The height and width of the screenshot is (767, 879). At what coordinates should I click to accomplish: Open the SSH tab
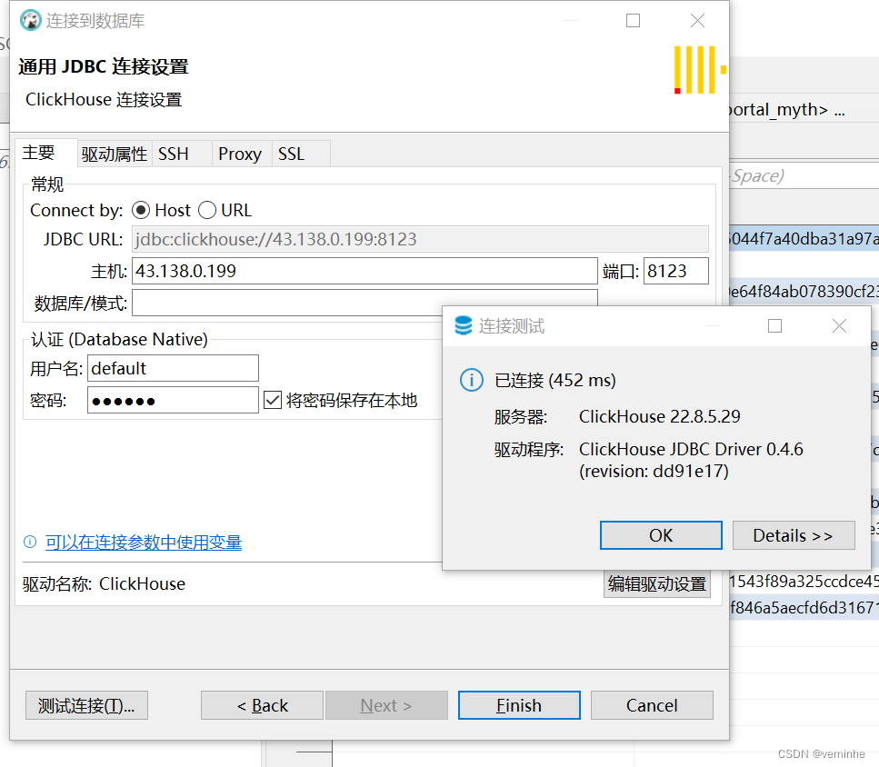(x=182, y=154)
